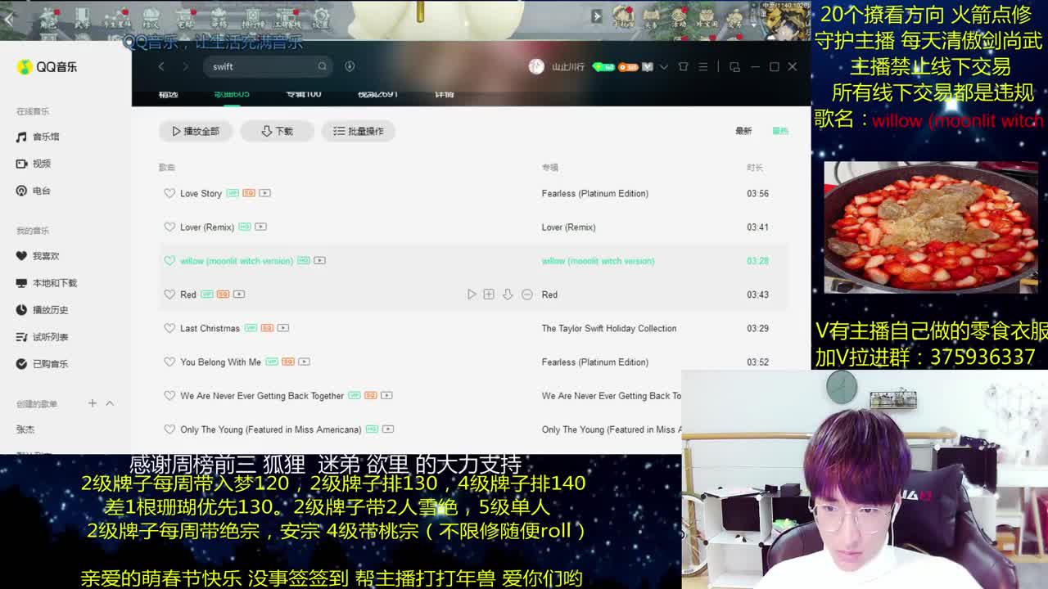This screenshot has height=589, width=1048.
Task: Click the search magnifier in the search box
Action: 323,67
